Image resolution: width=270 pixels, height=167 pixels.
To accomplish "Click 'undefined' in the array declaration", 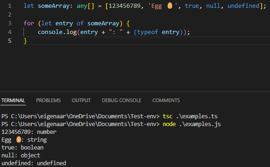I will pyautogui.click(x=243, y=6).
